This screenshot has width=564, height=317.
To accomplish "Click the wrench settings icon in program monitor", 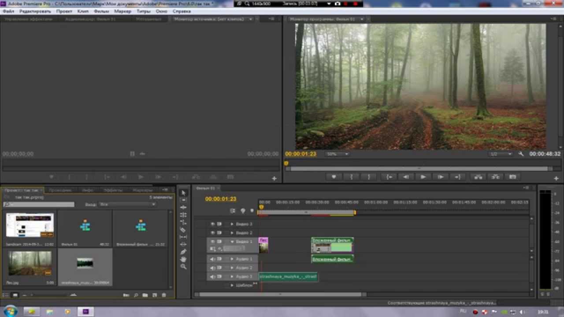I will click(521, 154).
